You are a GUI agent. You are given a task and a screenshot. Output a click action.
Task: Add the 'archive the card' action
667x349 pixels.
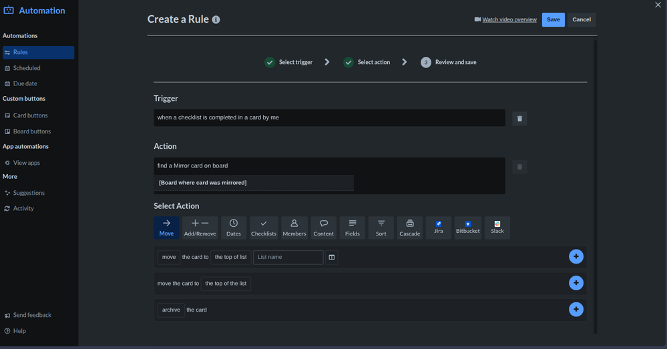click(x=576, y=309)
